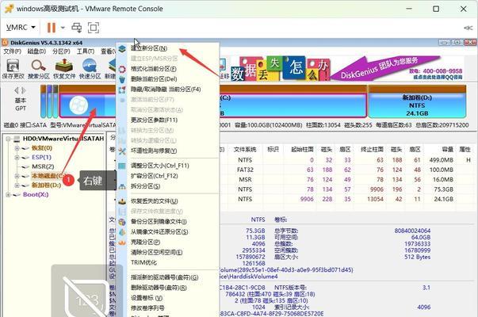This screenshot has width=478, height=317.
Task: Choose 扩容分区(Ctrl_F12) menu entry
Action: (155, 176)
